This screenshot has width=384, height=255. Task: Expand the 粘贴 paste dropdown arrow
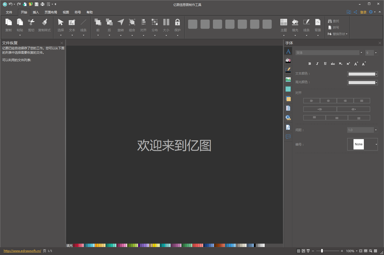pos(20,35)
